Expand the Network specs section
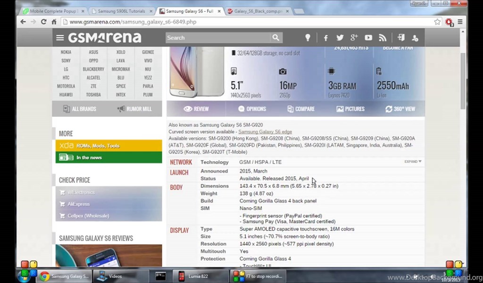 click(413, 161)
